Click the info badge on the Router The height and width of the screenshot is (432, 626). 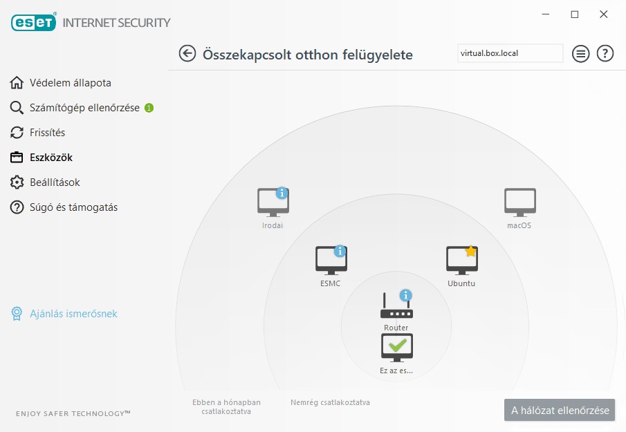pyautogui.click(x=405, y=295)
